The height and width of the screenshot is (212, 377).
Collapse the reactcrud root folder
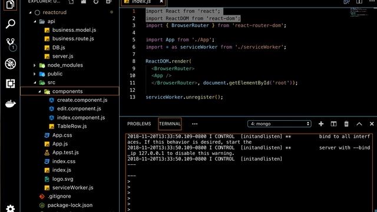30,12
